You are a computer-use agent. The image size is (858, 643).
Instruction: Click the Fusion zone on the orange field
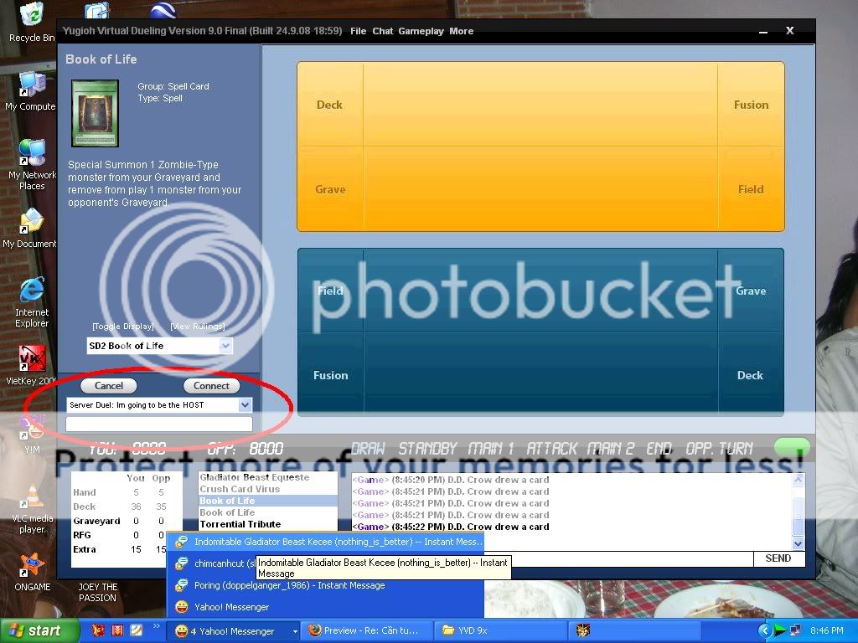pos(751,105)
